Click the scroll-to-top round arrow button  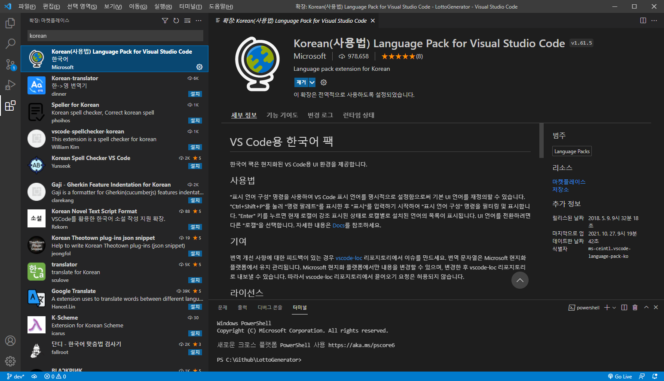[520, 280]
